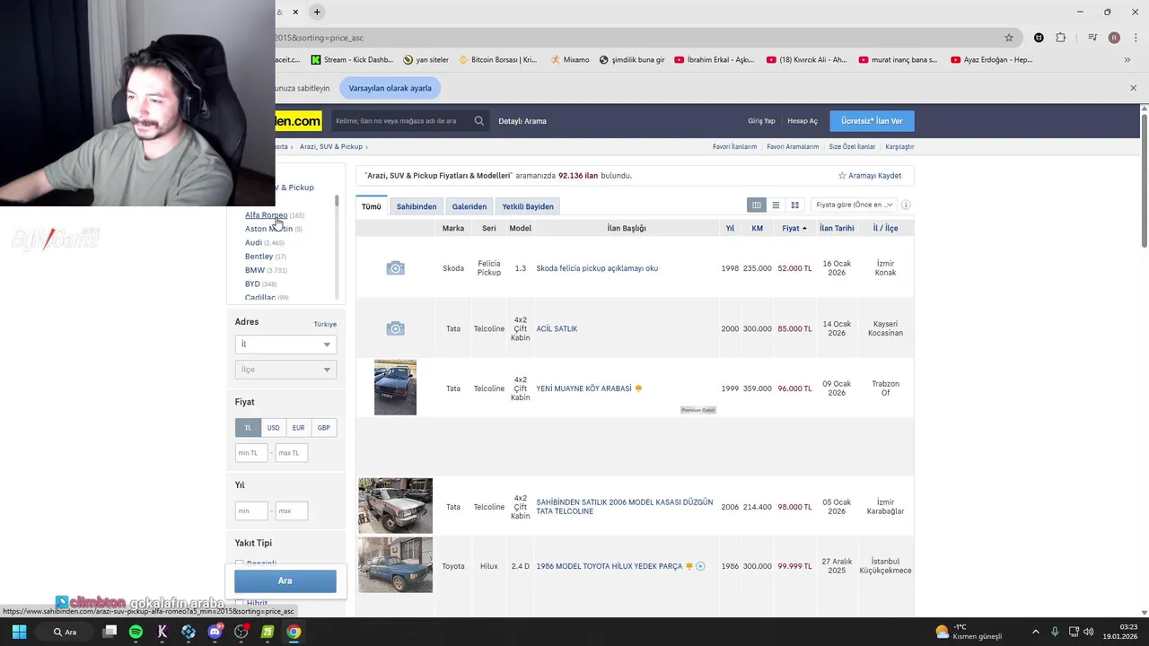Open Task View on the taskbar
The image size is (1149, 646).
pos(110,632)
